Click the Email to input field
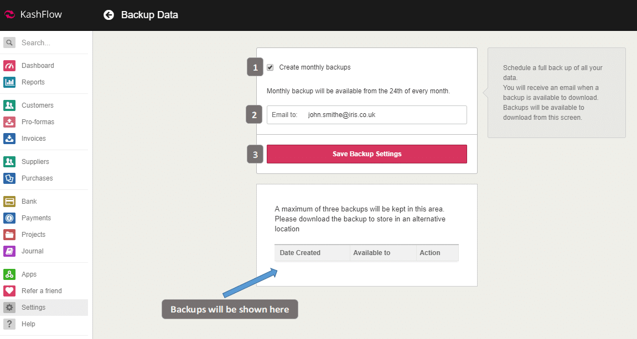The height and width of the screenshot is (339, 637). 382,115
